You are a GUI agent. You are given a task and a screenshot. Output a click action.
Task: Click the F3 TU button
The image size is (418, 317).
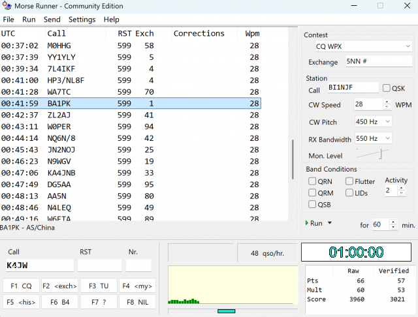pos(99,286)
